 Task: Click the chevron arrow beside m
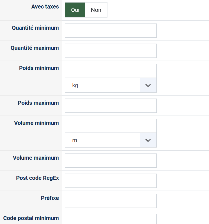point(148,140)
